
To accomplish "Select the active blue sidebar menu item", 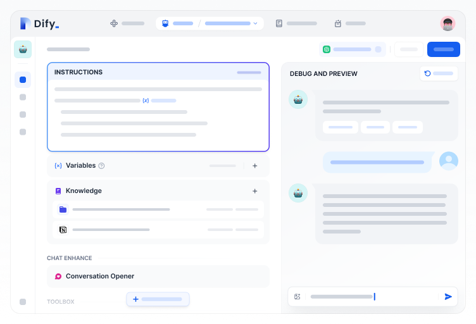I will coord(23,80).
